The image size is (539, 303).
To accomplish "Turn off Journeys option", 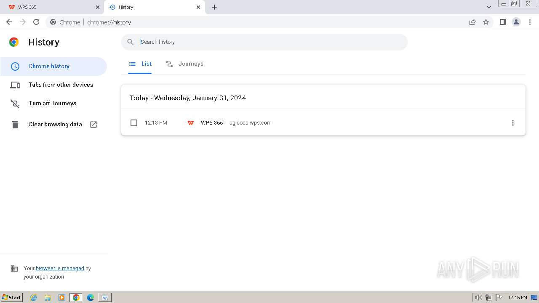I will 53,103.
